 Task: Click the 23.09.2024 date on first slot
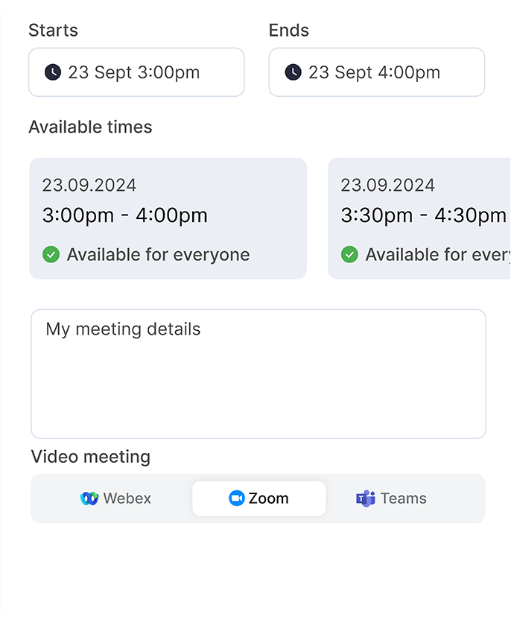89,186
